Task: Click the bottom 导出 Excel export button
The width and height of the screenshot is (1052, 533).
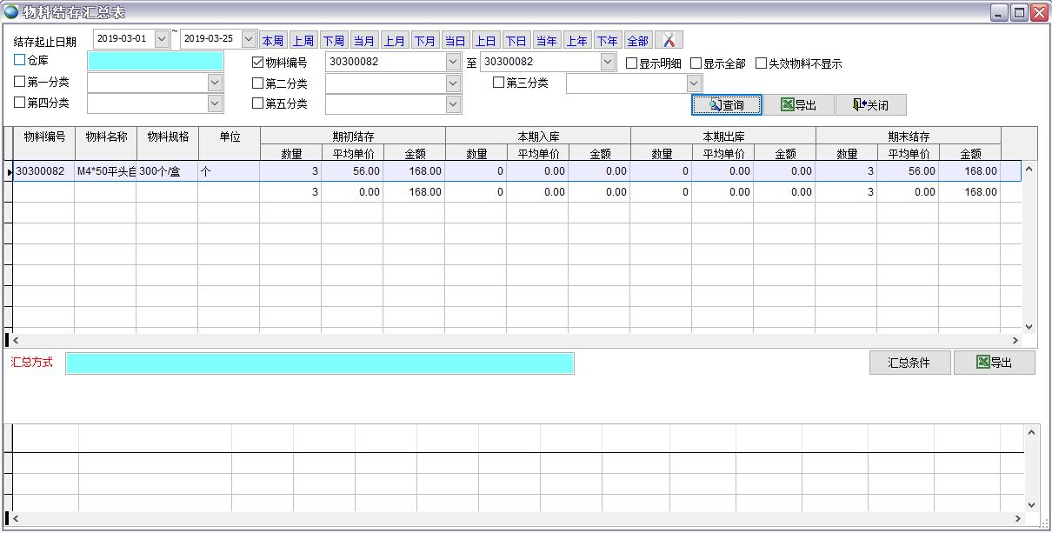Action: pyautogui.click(x=994, y=363)
